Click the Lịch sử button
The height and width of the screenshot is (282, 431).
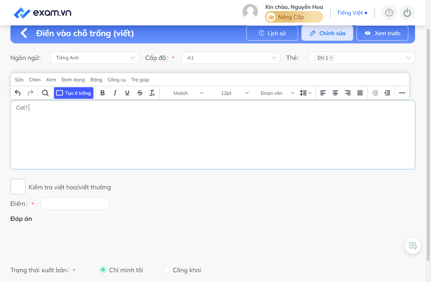[x=272, y=33]
